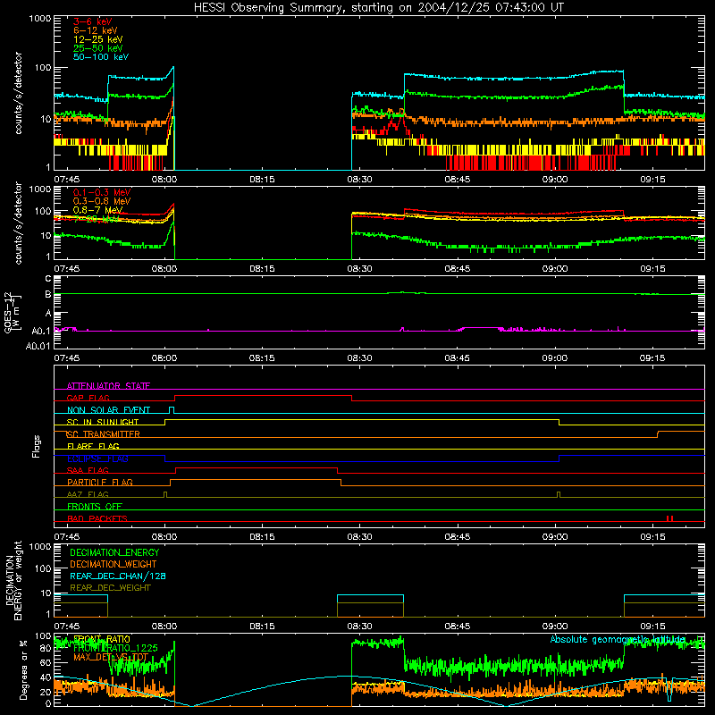Select the red BAD_PACKETS flag label
715x715 pixels.
[97, 518]
